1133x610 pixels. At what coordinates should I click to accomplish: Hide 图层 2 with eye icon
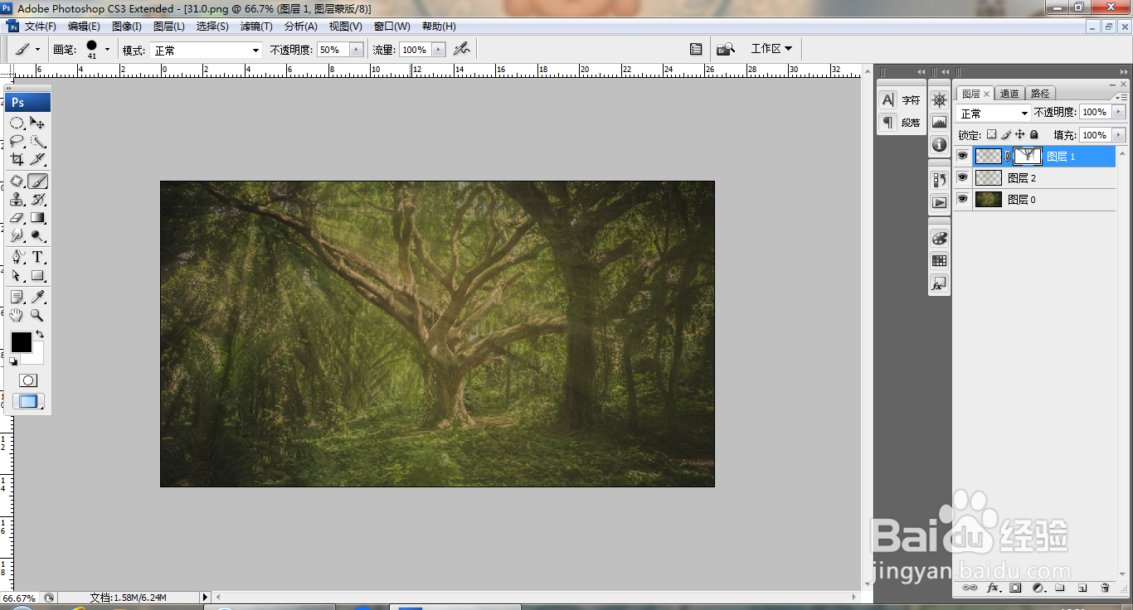pos(963,177)
